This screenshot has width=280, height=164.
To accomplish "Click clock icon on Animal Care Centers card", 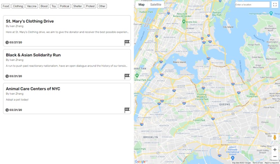I will point(7,110).
